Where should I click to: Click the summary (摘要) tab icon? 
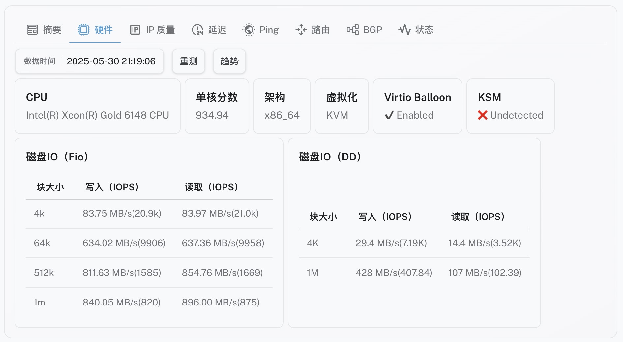pyautogui.click(x=32, y=30)
